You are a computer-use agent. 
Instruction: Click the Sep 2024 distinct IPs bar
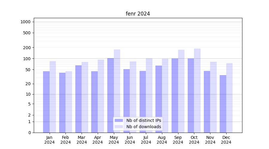point(175,95)
